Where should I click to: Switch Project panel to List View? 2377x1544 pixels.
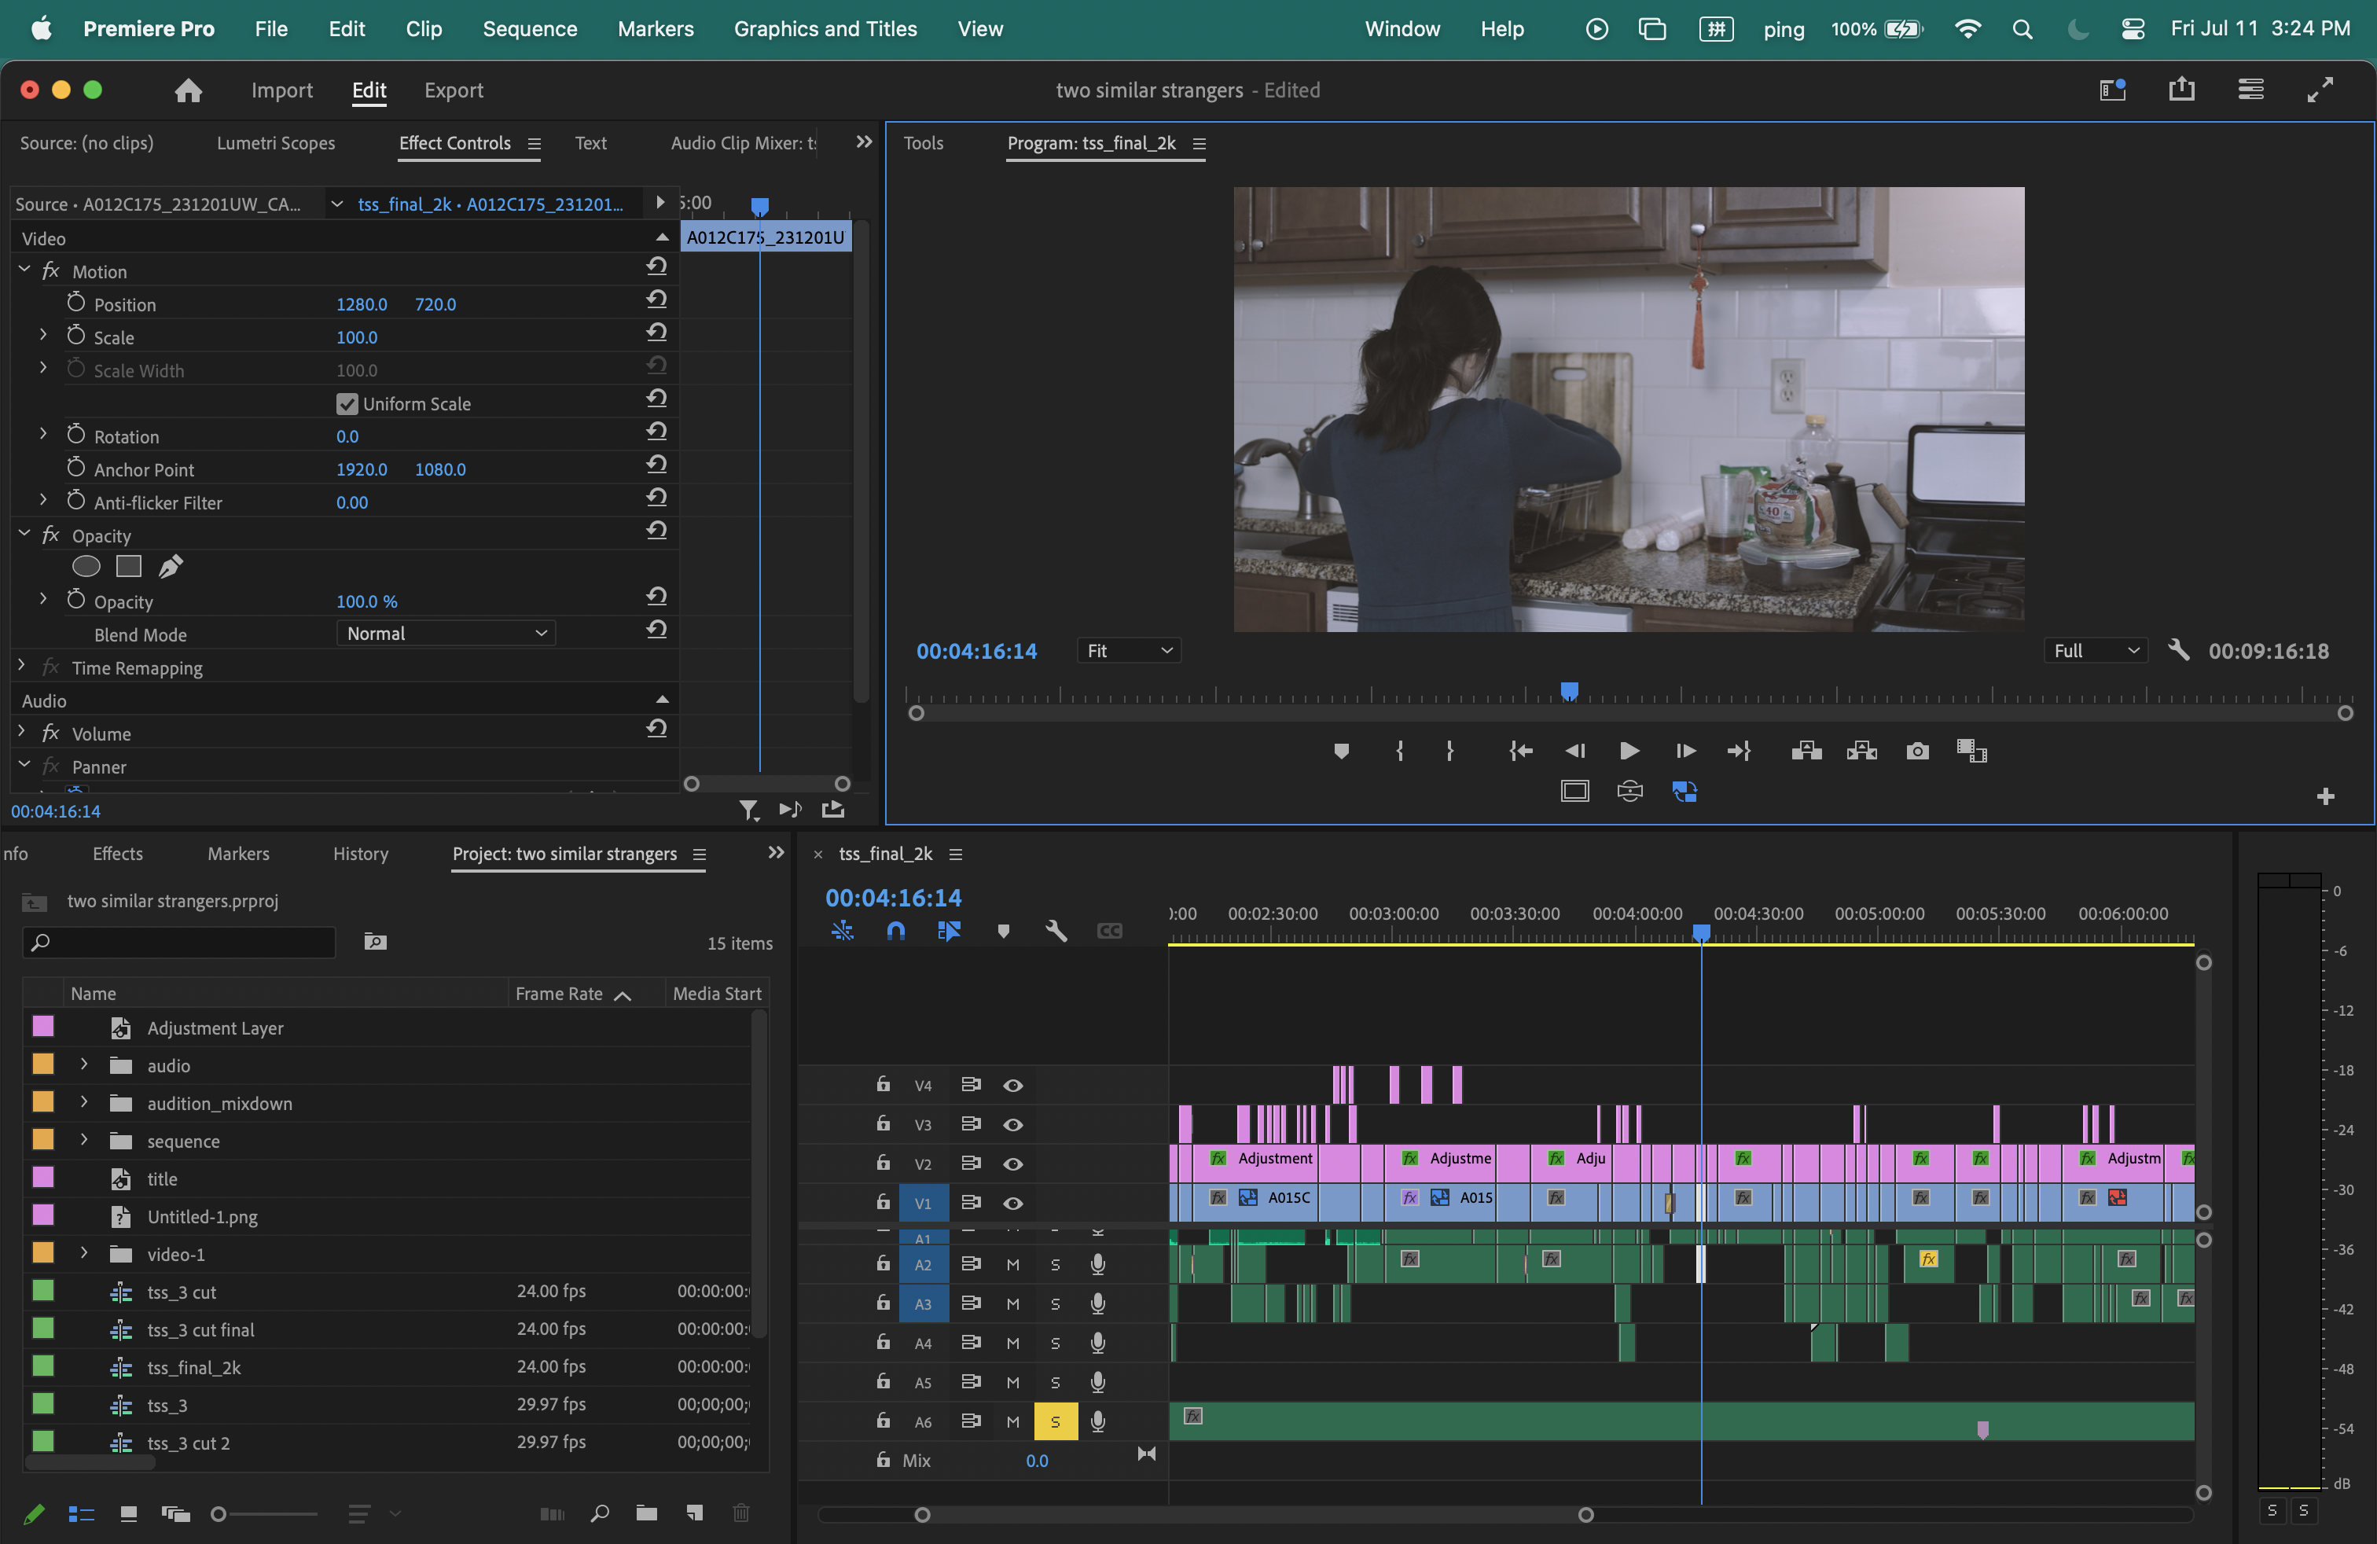pos(81,1514)
